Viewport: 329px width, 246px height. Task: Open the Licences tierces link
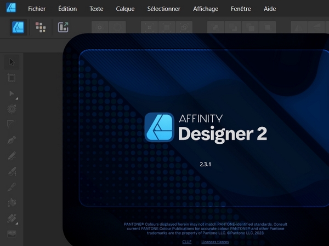pos(215,242)
